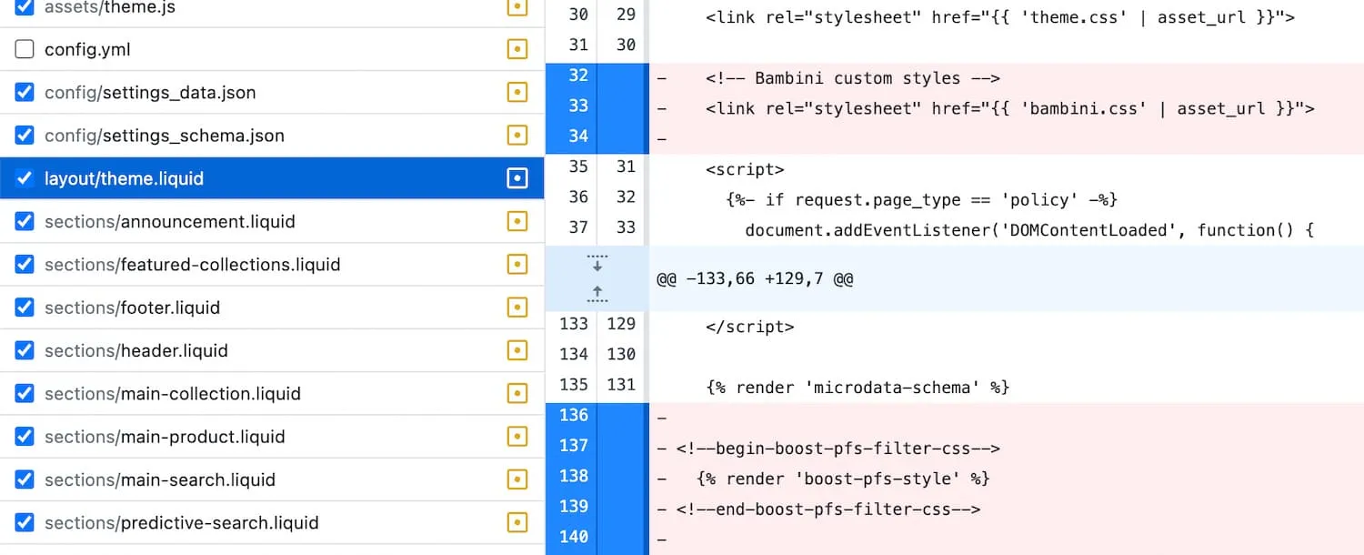The image size is (1364, 555).
Task: Uncheck the assets/theme.js checkbox
Action: pos(25,7)
